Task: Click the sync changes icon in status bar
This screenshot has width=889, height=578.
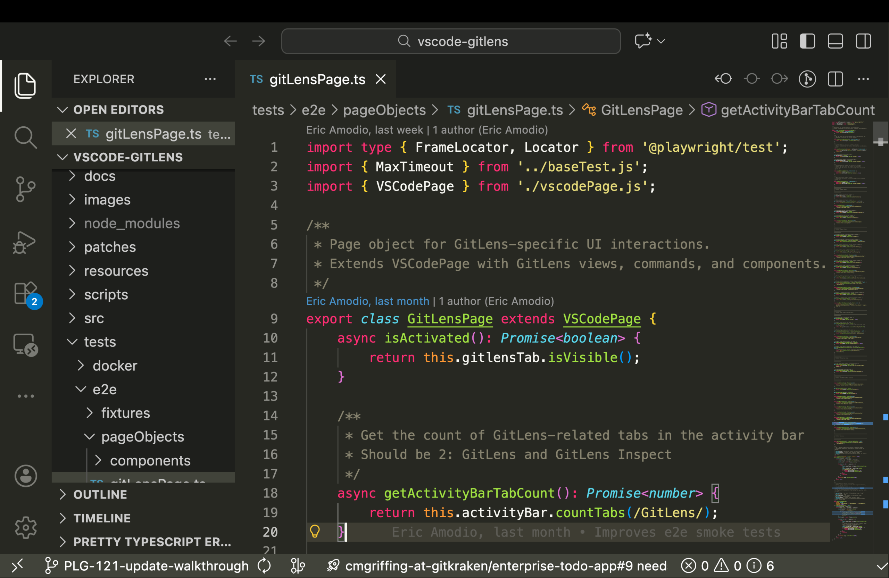Action: coord(264,565)
